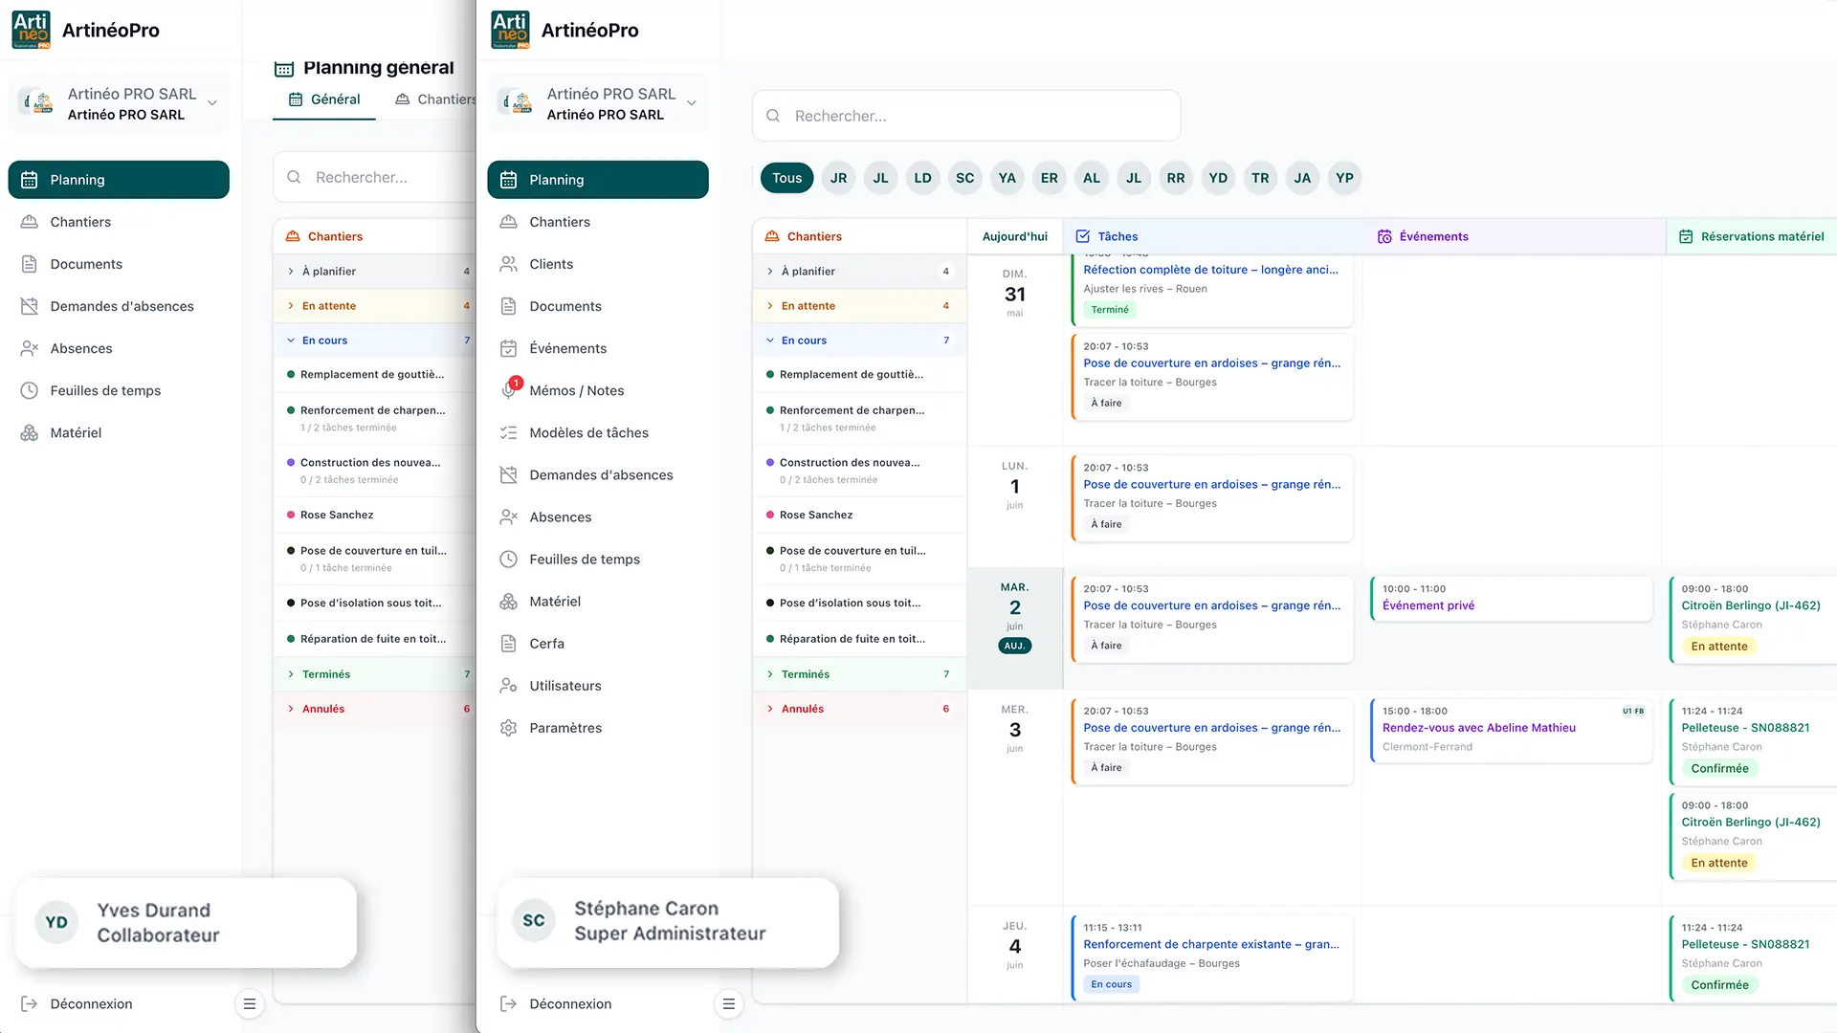The height and width of the screenshot is (1033, 1837).
Task: Open the Artinéo PRO SARL selector in the administrator panel
Action: (598, 103)
